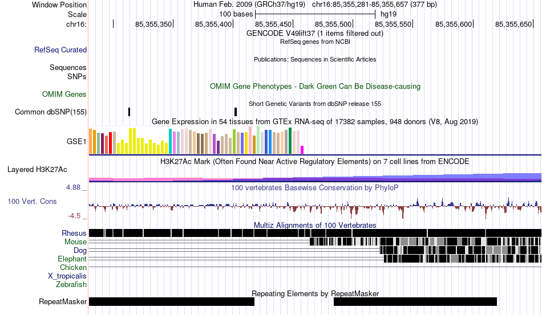Click the Sequences track label
This screenshot has width=542, height=315.
click(x=68, y=67)
